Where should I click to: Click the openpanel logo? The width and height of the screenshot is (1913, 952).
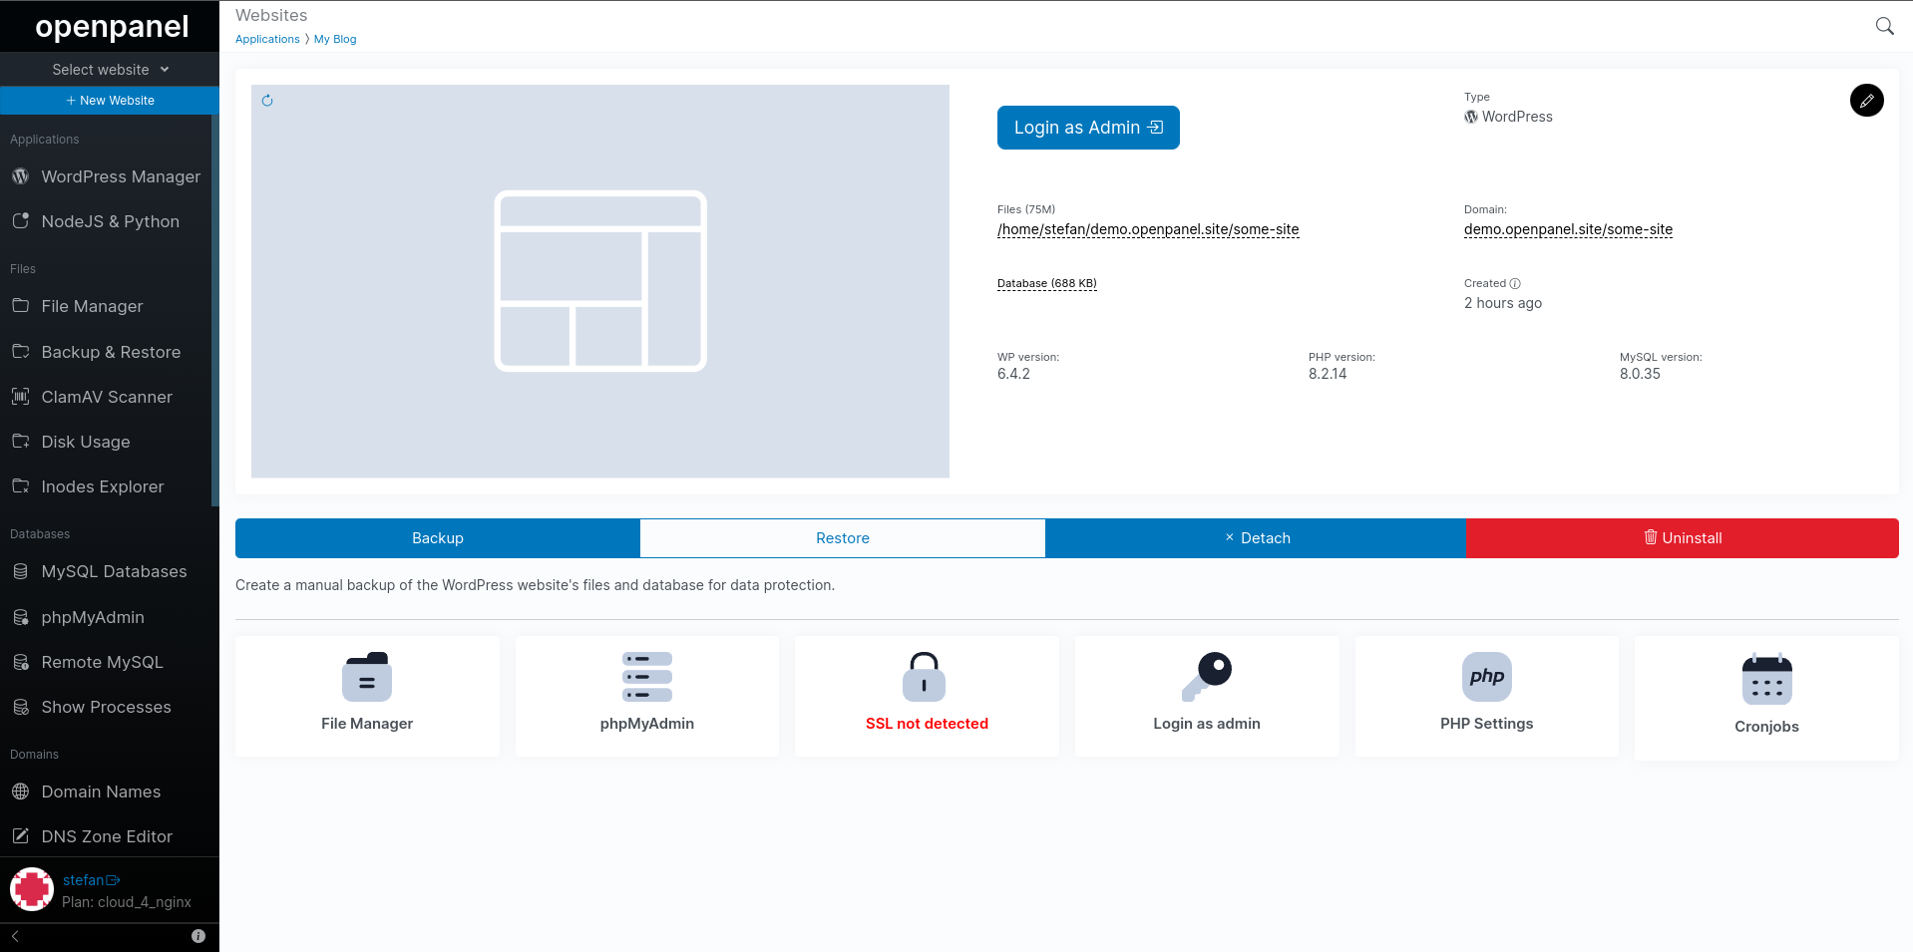point(112,26)
